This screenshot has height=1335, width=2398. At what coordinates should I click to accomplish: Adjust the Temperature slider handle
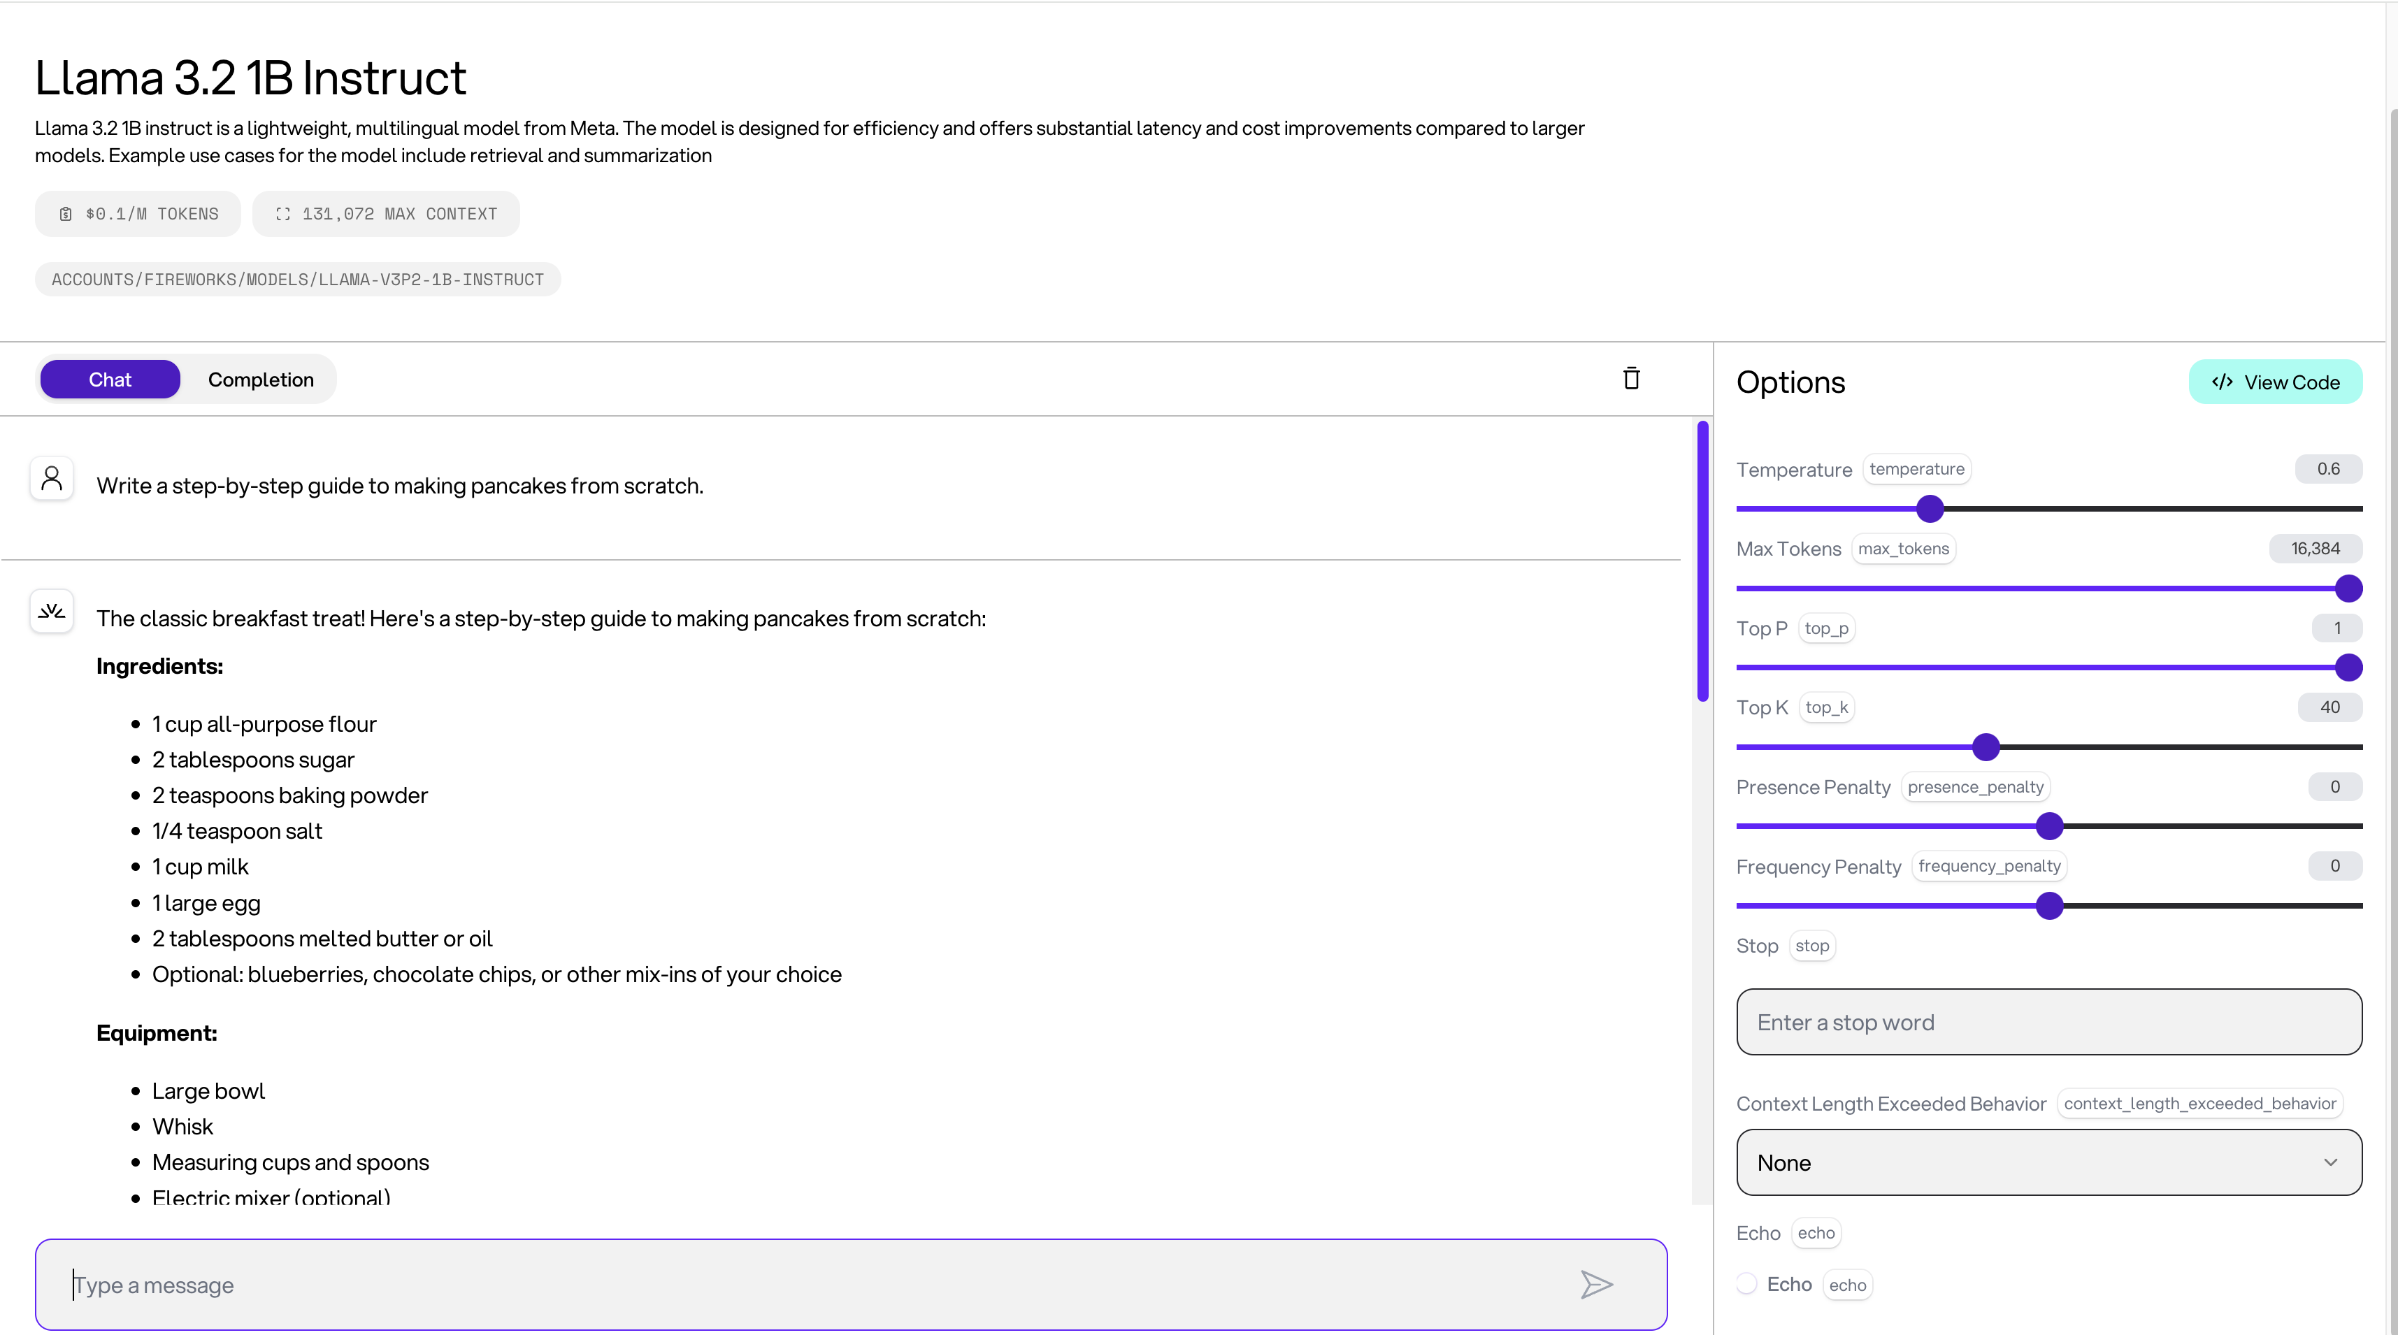1930,510
